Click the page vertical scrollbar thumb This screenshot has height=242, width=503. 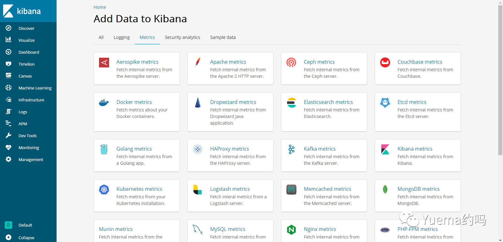(500, 80)
